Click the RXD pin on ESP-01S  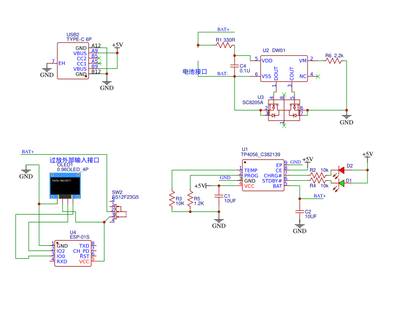click(62, 261)
